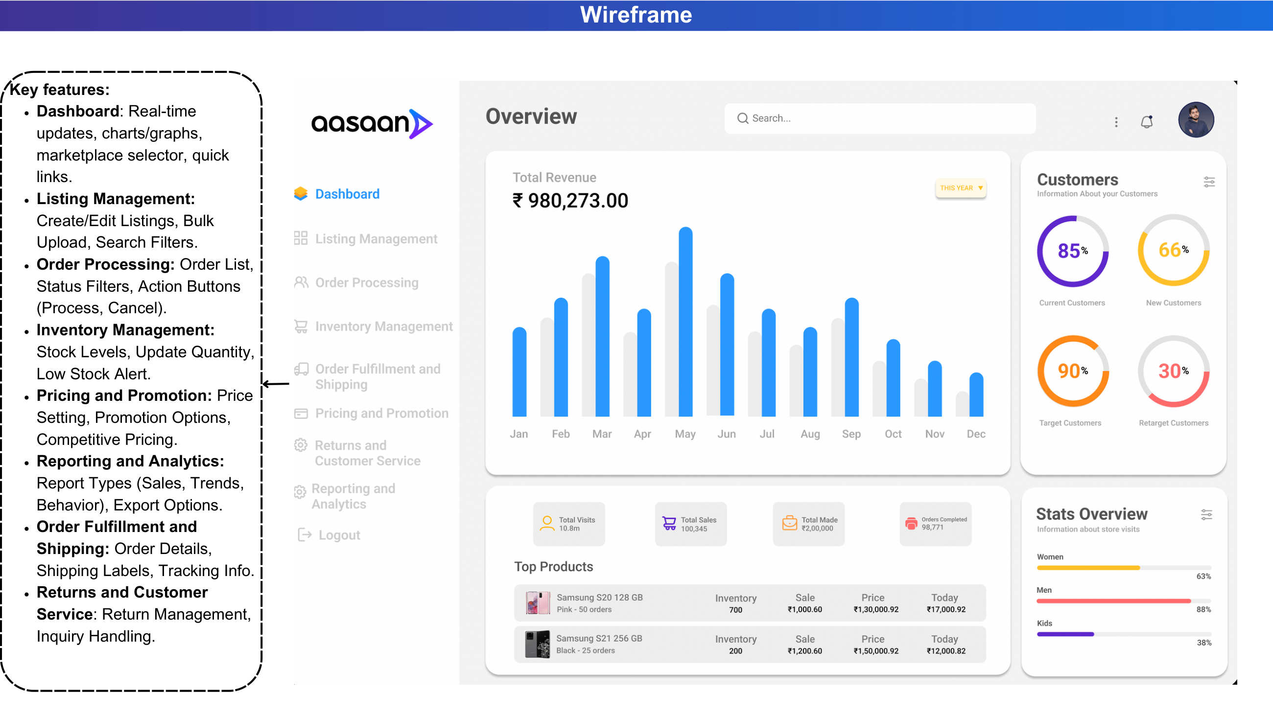Open the three-dot more options menu
Image resolution: width=1273 pixels, height=716 pixels.
coord(1116,122)
